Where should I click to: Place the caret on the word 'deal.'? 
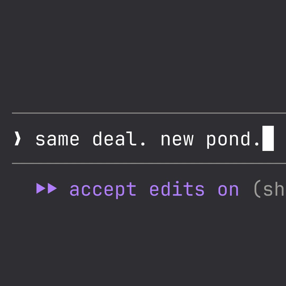click(x=119, y=138)
